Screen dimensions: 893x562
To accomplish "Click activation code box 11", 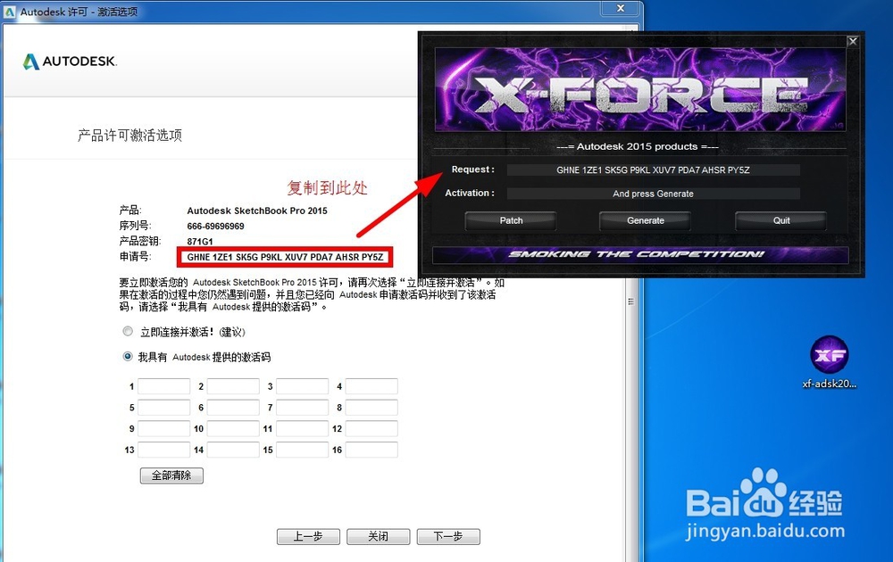I will tap(303, 428).
